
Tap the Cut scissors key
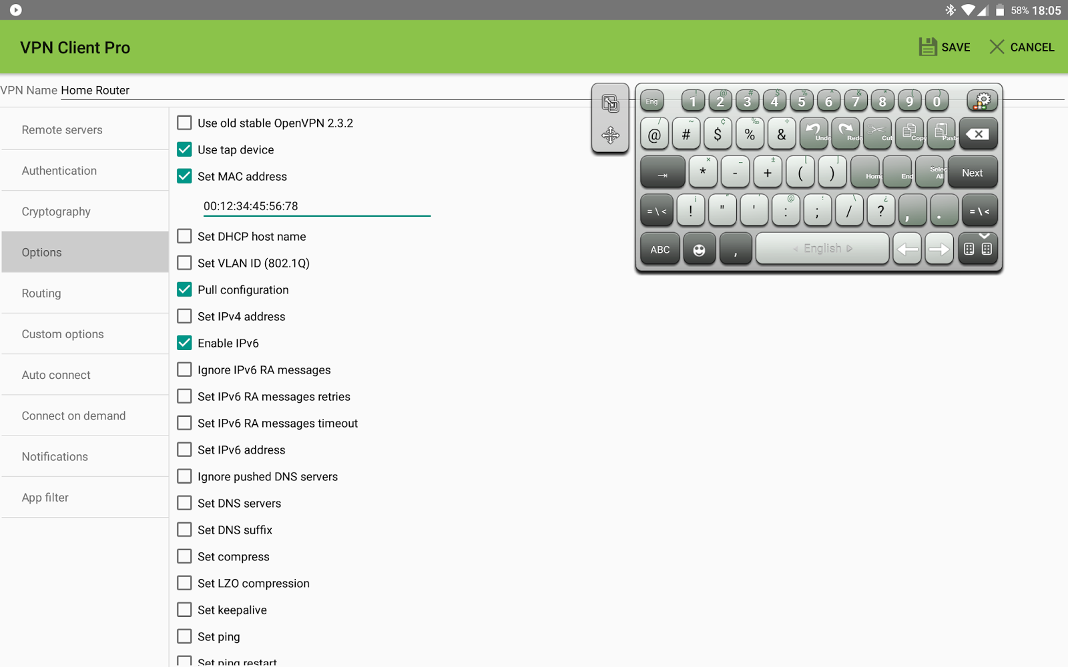(877, 133)
